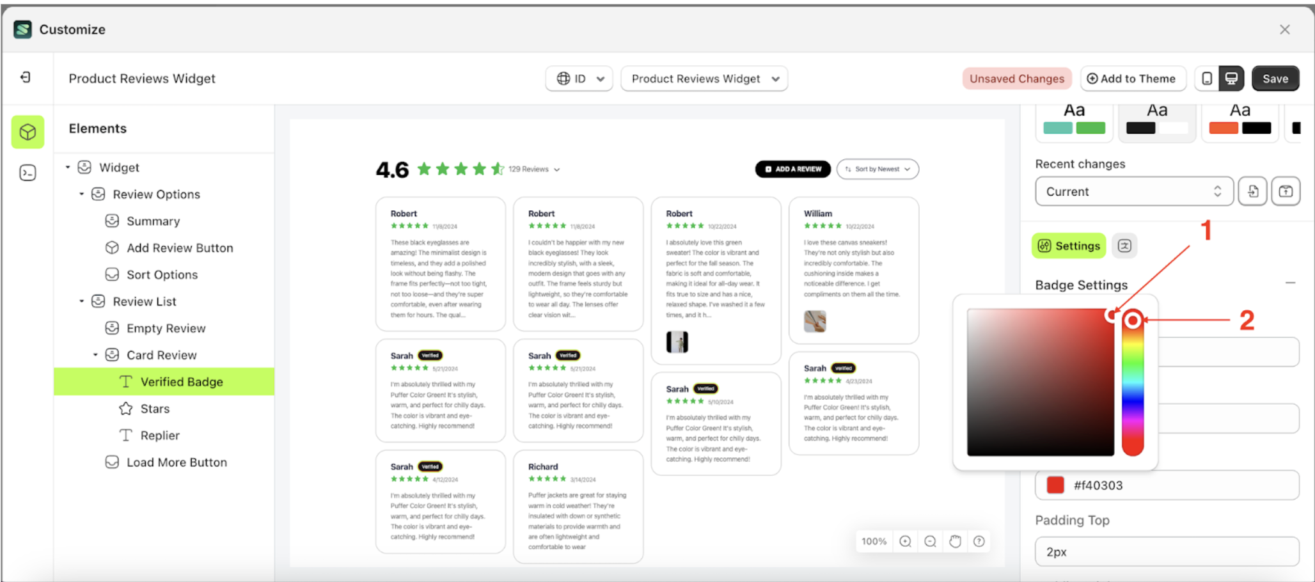The width and height of the screenshot is (1315, 582).
Task: Activate the hand pan tool icon
Action: 954,541
